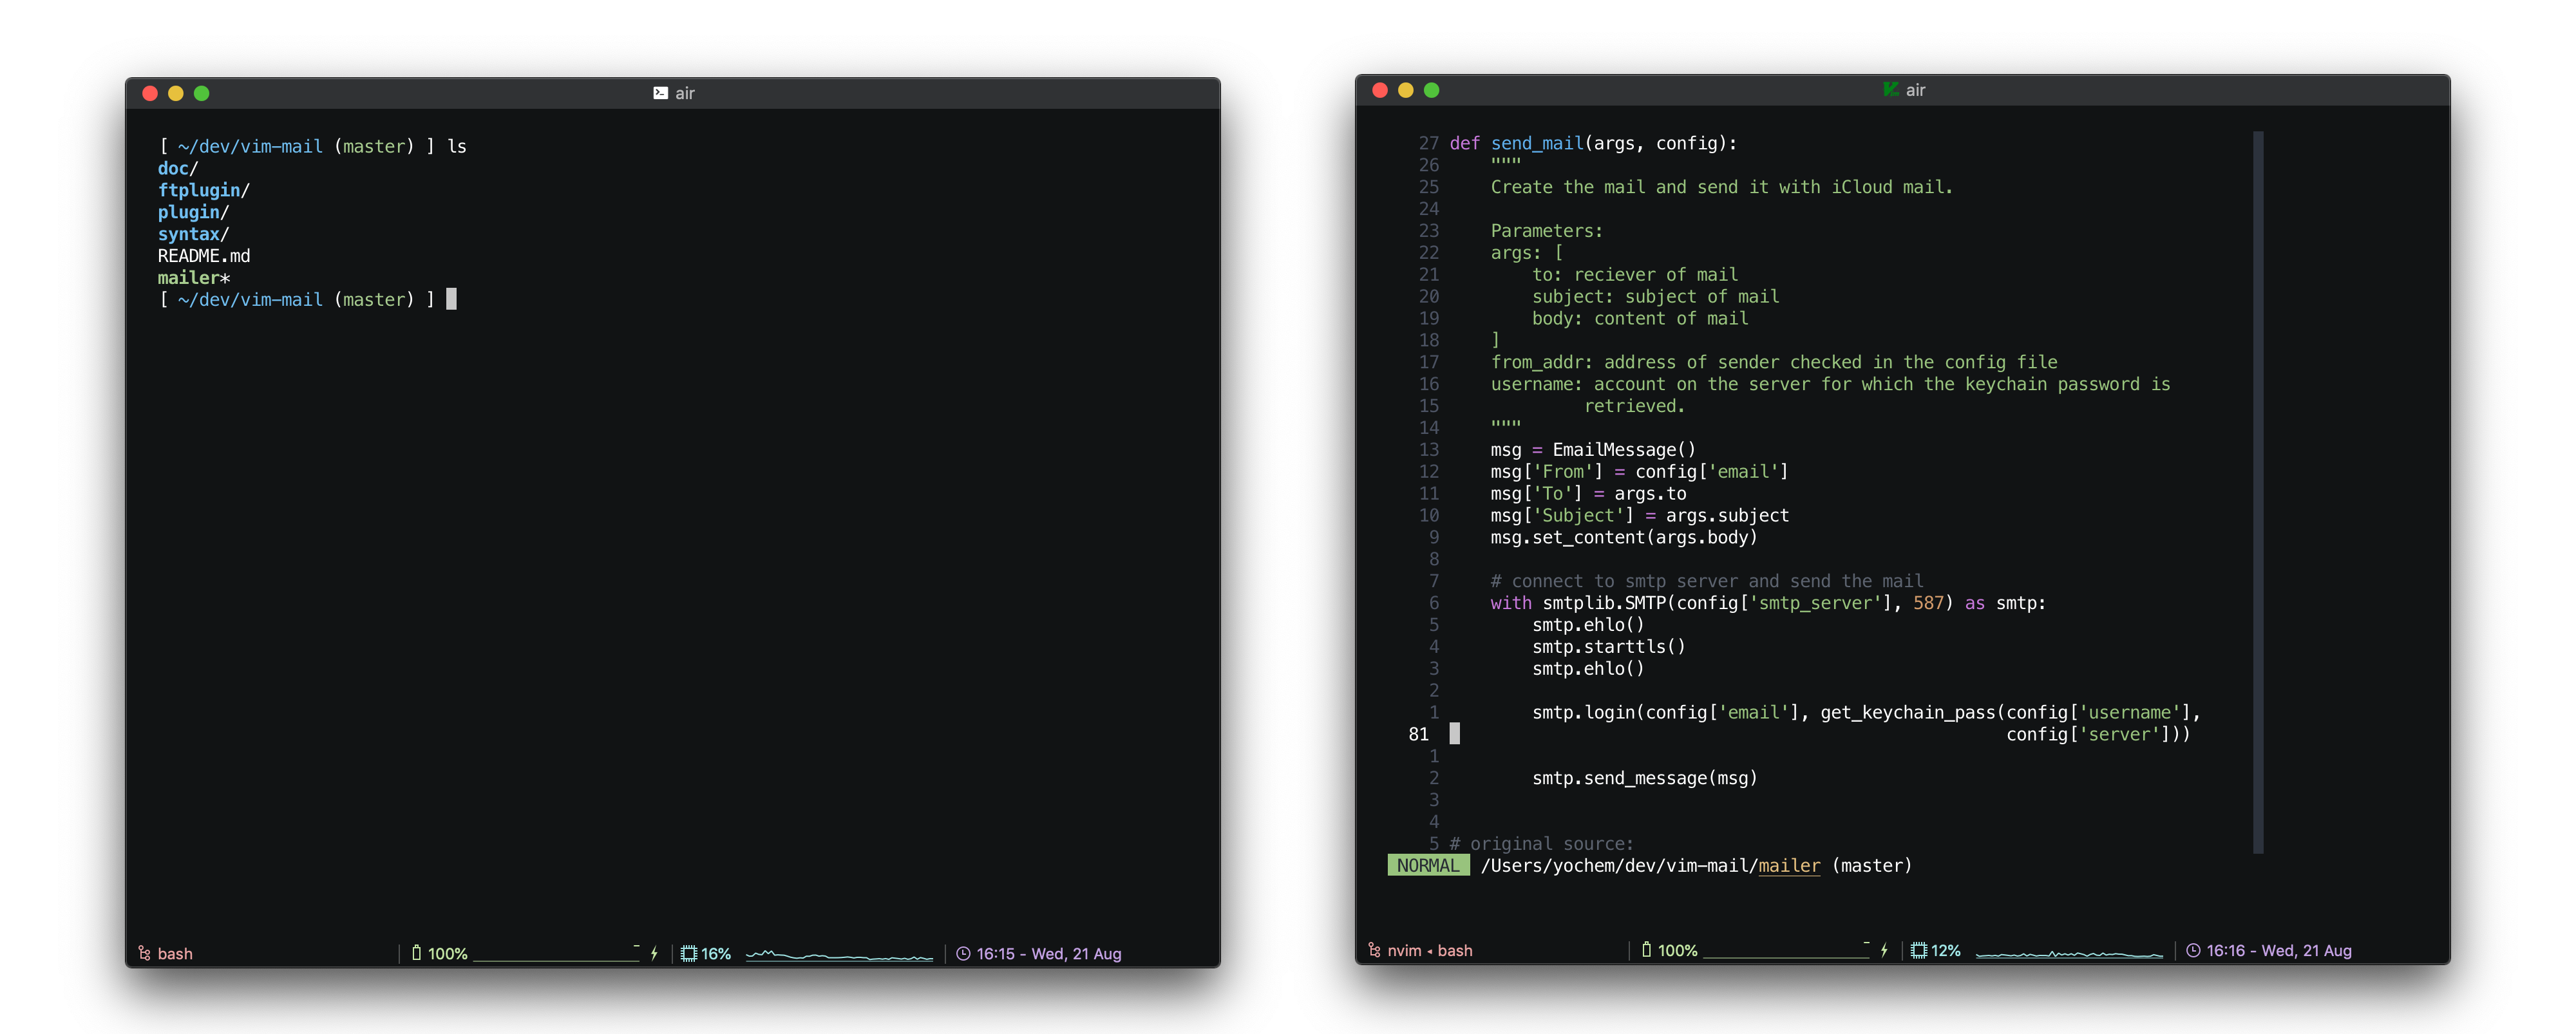Click the 'msg = EmailMessage()' line
This screenshot has height=1034, width=2576.
click(x=1593, y=450)
